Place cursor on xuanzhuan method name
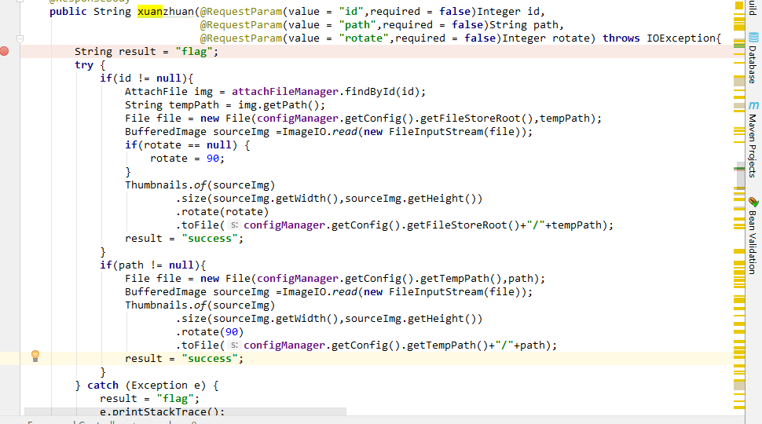Viewport: 762px width, 424px height. click(x=166, y=11)
